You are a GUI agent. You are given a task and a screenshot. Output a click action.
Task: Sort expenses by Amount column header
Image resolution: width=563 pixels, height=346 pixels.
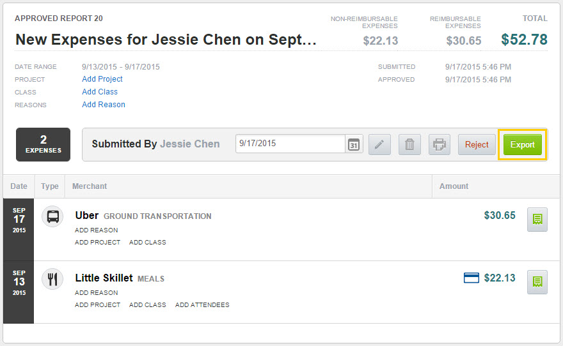(x=454, y=186)
